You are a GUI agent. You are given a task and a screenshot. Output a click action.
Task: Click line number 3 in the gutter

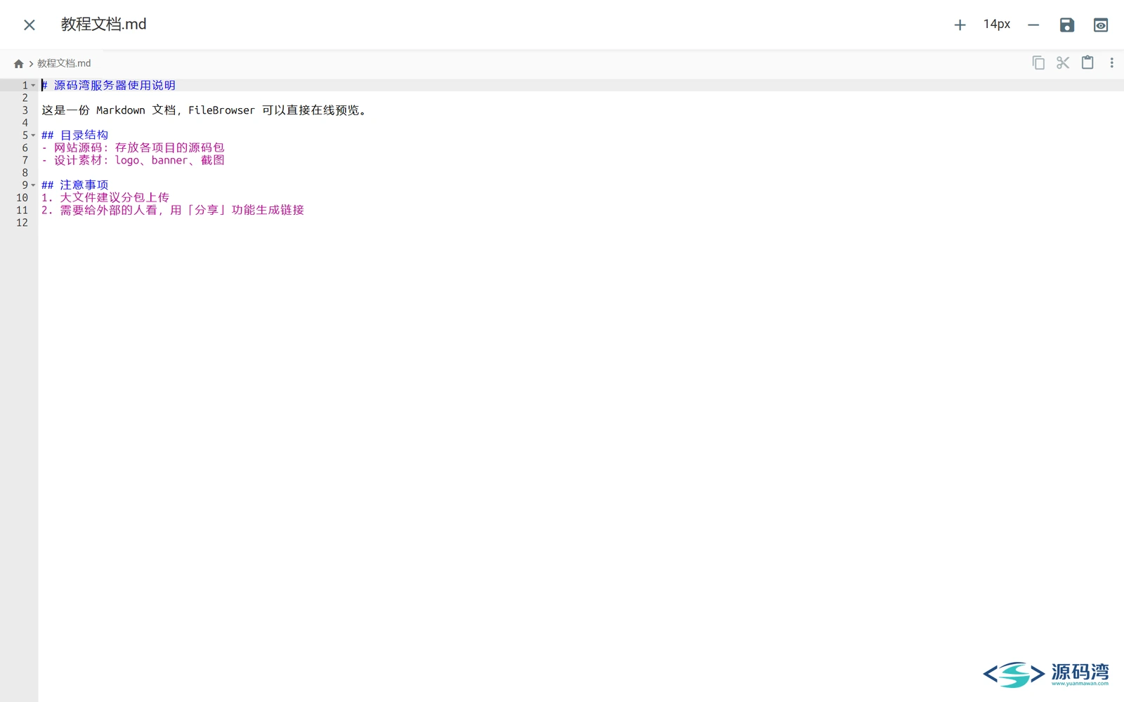coord(25,110)
